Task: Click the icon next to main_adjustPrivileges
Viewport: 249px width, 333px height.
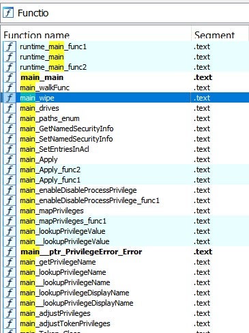Action: point(10,313)
